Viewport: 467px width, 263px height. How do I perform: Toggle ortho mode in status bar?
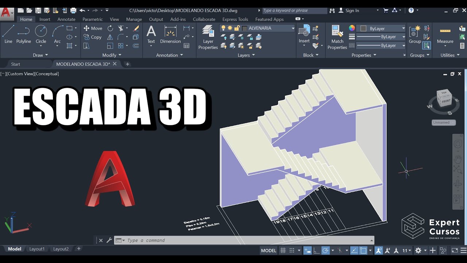(x=317, y=251)
